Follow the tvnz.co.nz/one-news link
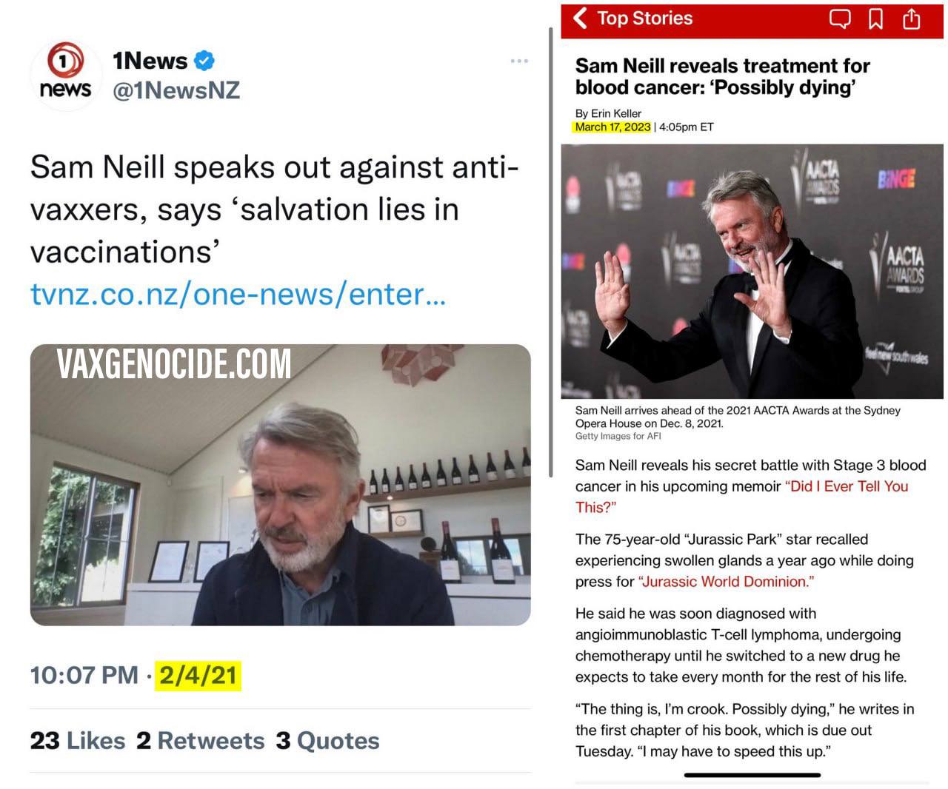 coord(238,294)
